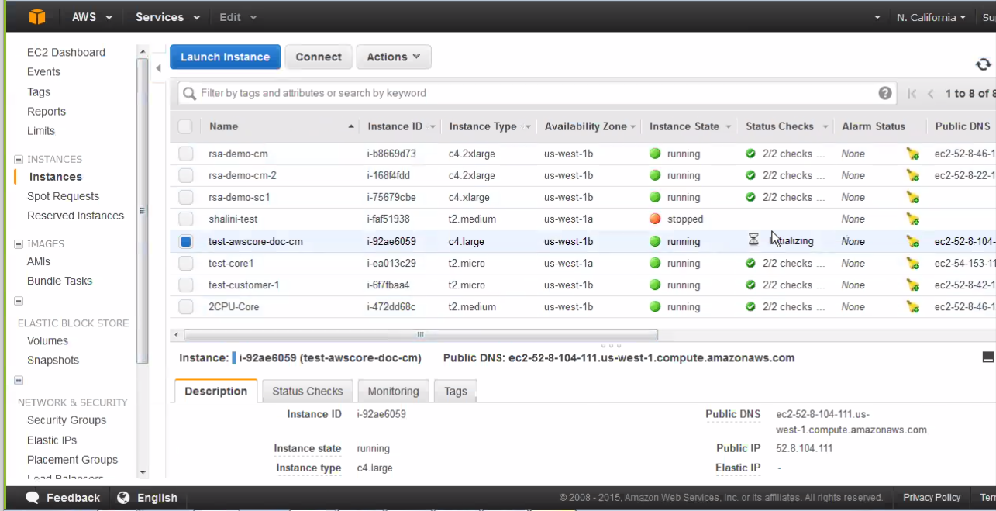Open Security Groups in sidebar
Viewport: 996px width, 511px height.
pyautogui.click(x=67, y=420)
